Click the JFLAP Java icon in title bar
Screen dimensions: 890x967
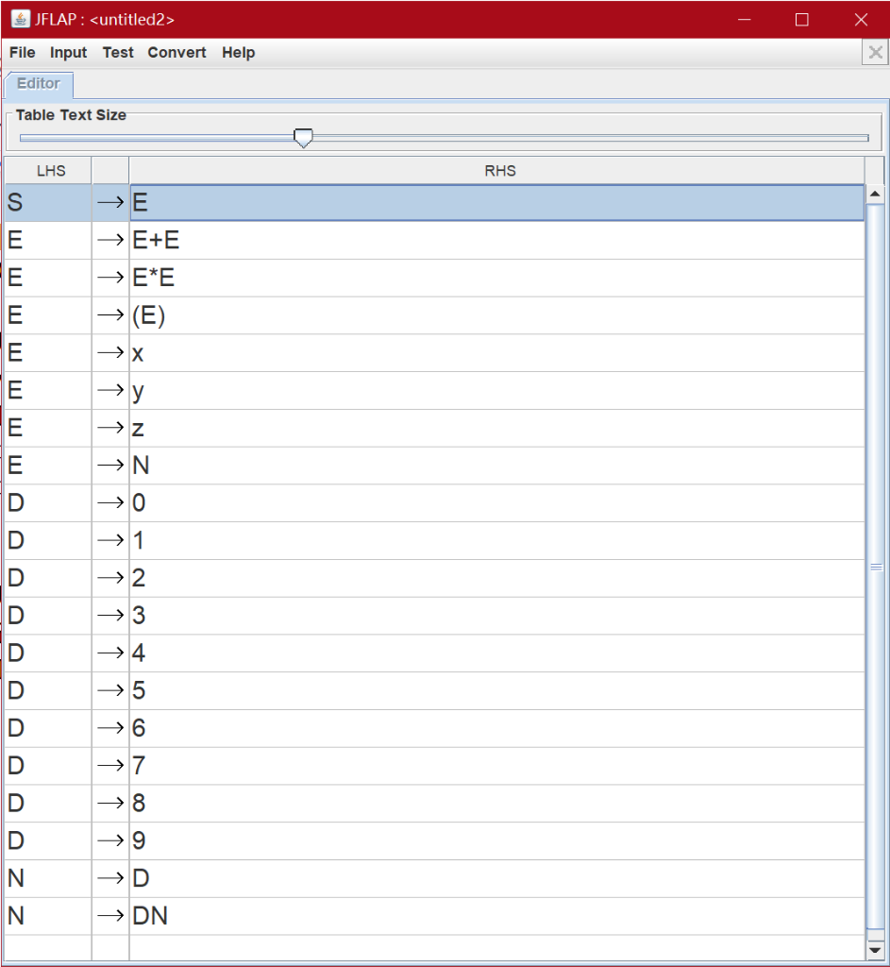tap(21, 19)
